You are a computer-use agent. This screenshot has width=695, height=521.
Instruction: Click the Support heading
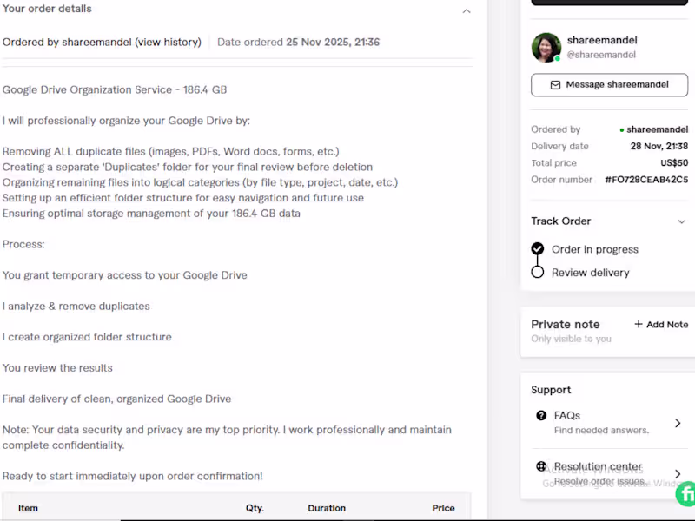[551, 390]
